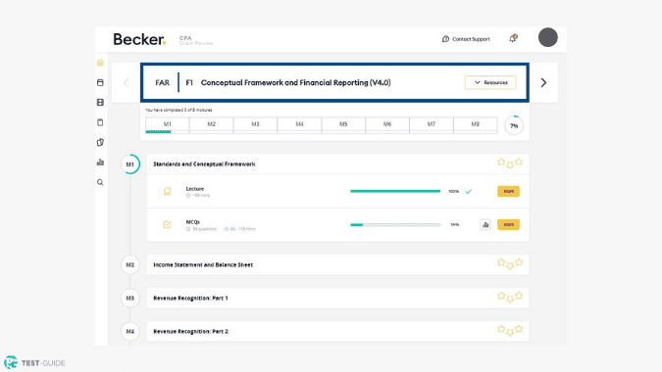Open the MCQs performance chart icon
This screenshot has height=372, width=662.
pyautogui.click(x=485, y=224)
